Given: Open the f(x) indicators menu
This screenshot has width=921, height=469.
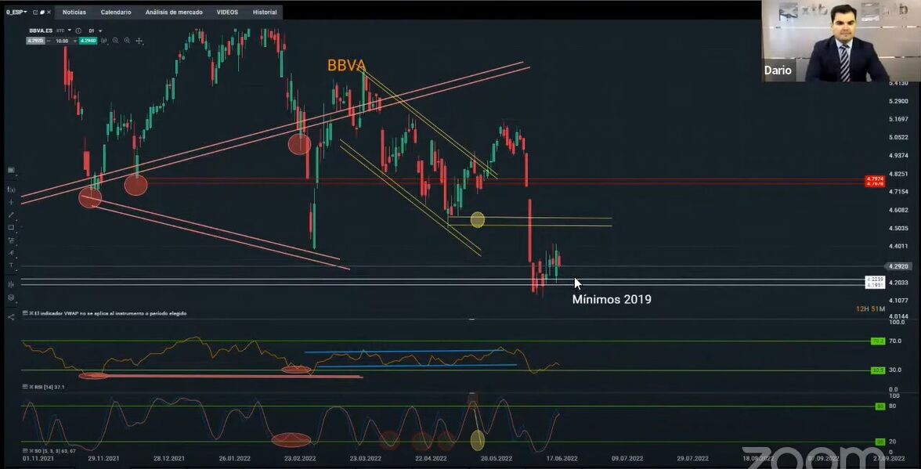Looking at the screenshot, I should (11, 189).
